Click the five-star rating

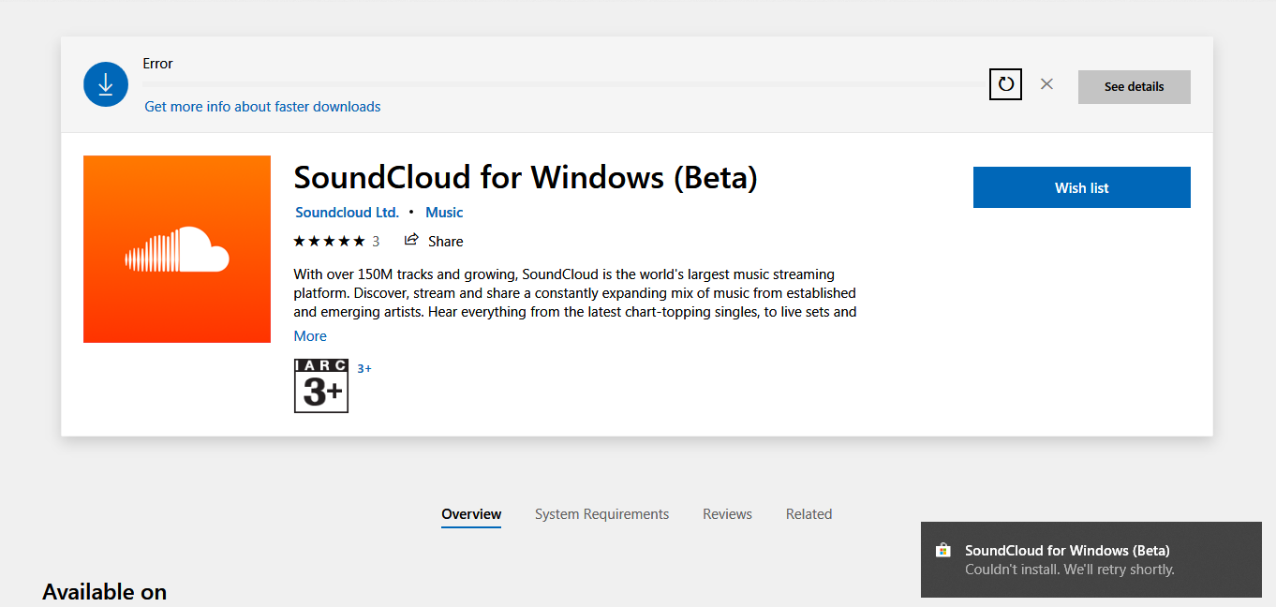pos(329,241)
